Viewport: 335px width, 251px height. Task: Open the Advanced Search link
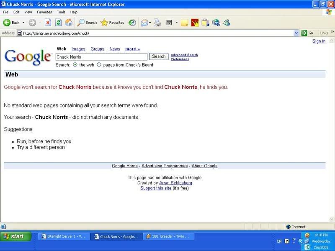point(184,55)
